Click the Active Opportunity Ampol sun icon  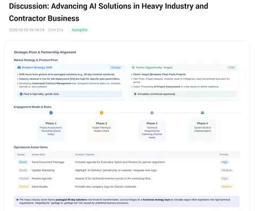(133, 67)
